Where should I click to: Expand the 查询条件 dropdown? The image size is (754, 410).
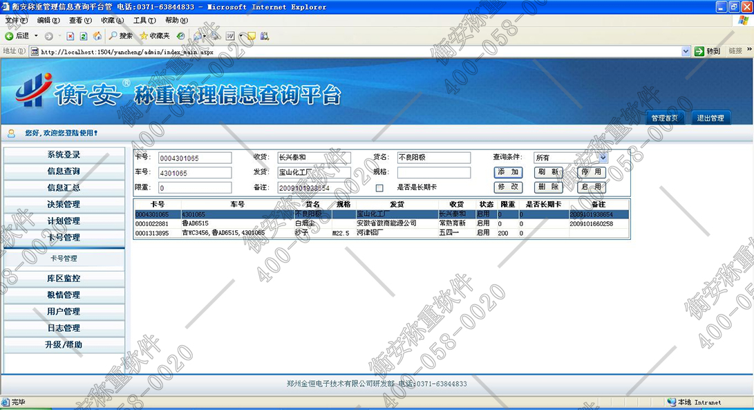(603, 158)
